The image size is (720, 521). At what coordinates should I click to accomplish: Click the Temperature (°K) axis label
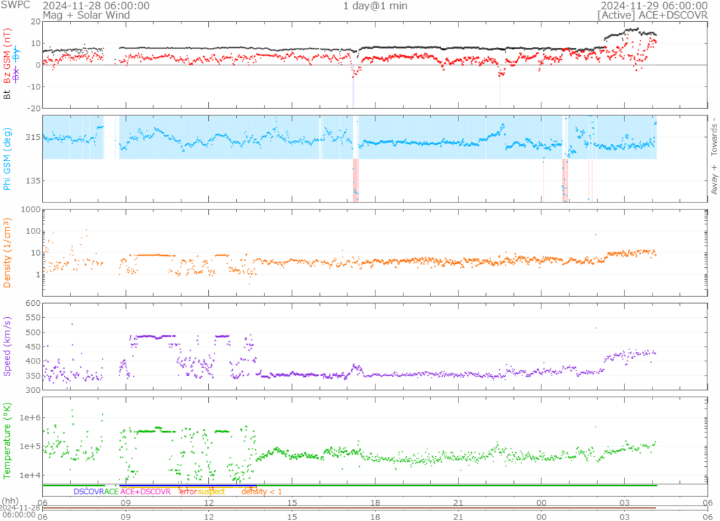[8, 439]
